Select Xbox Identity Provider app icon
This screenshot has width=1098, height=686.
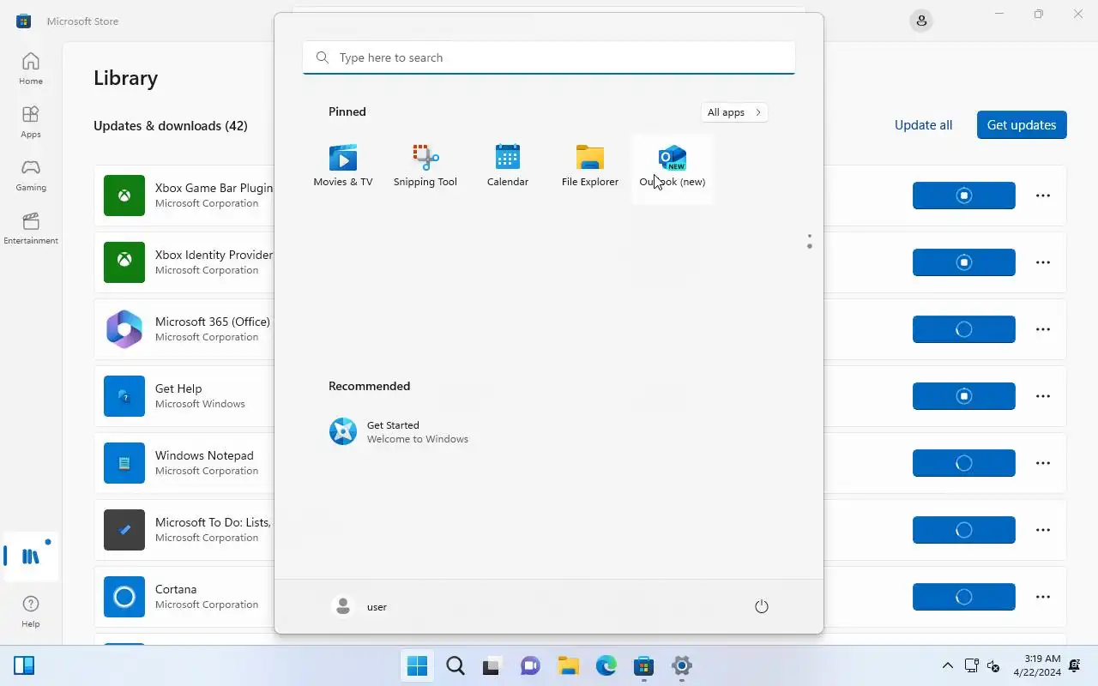pyautogui.click(x=124, y=262)
